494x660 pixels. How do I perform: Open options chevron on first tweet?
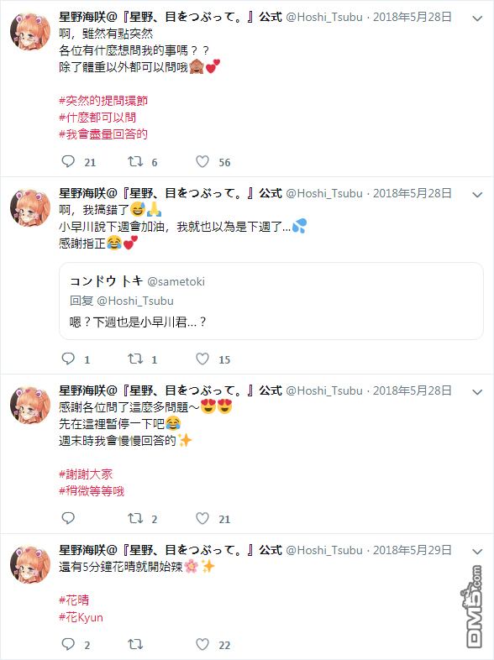[x=477, y=18]
